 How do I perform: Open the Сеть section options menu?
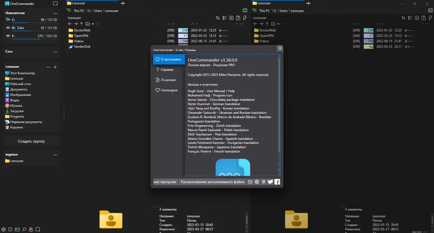pos(55,52)
